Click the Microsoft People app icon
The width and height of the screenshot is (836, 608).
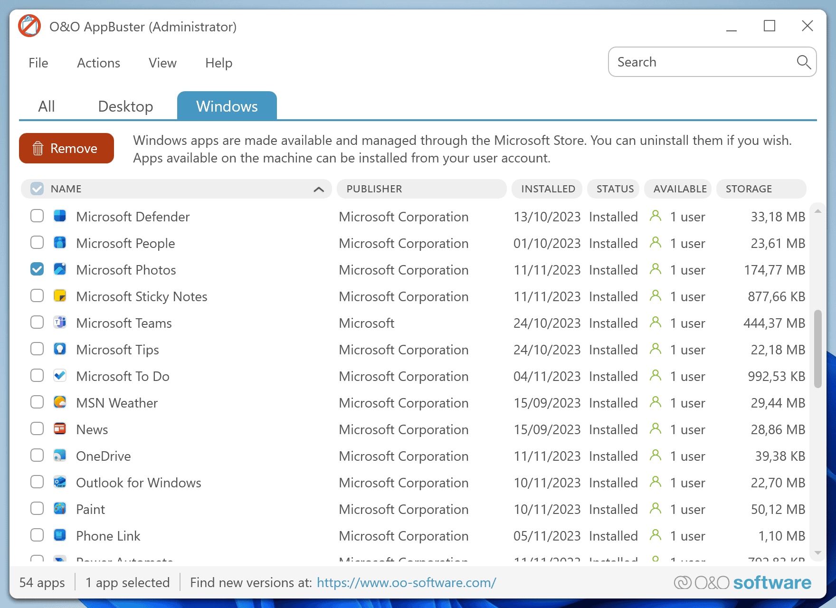pyautogui.click(x=60, y=243)
